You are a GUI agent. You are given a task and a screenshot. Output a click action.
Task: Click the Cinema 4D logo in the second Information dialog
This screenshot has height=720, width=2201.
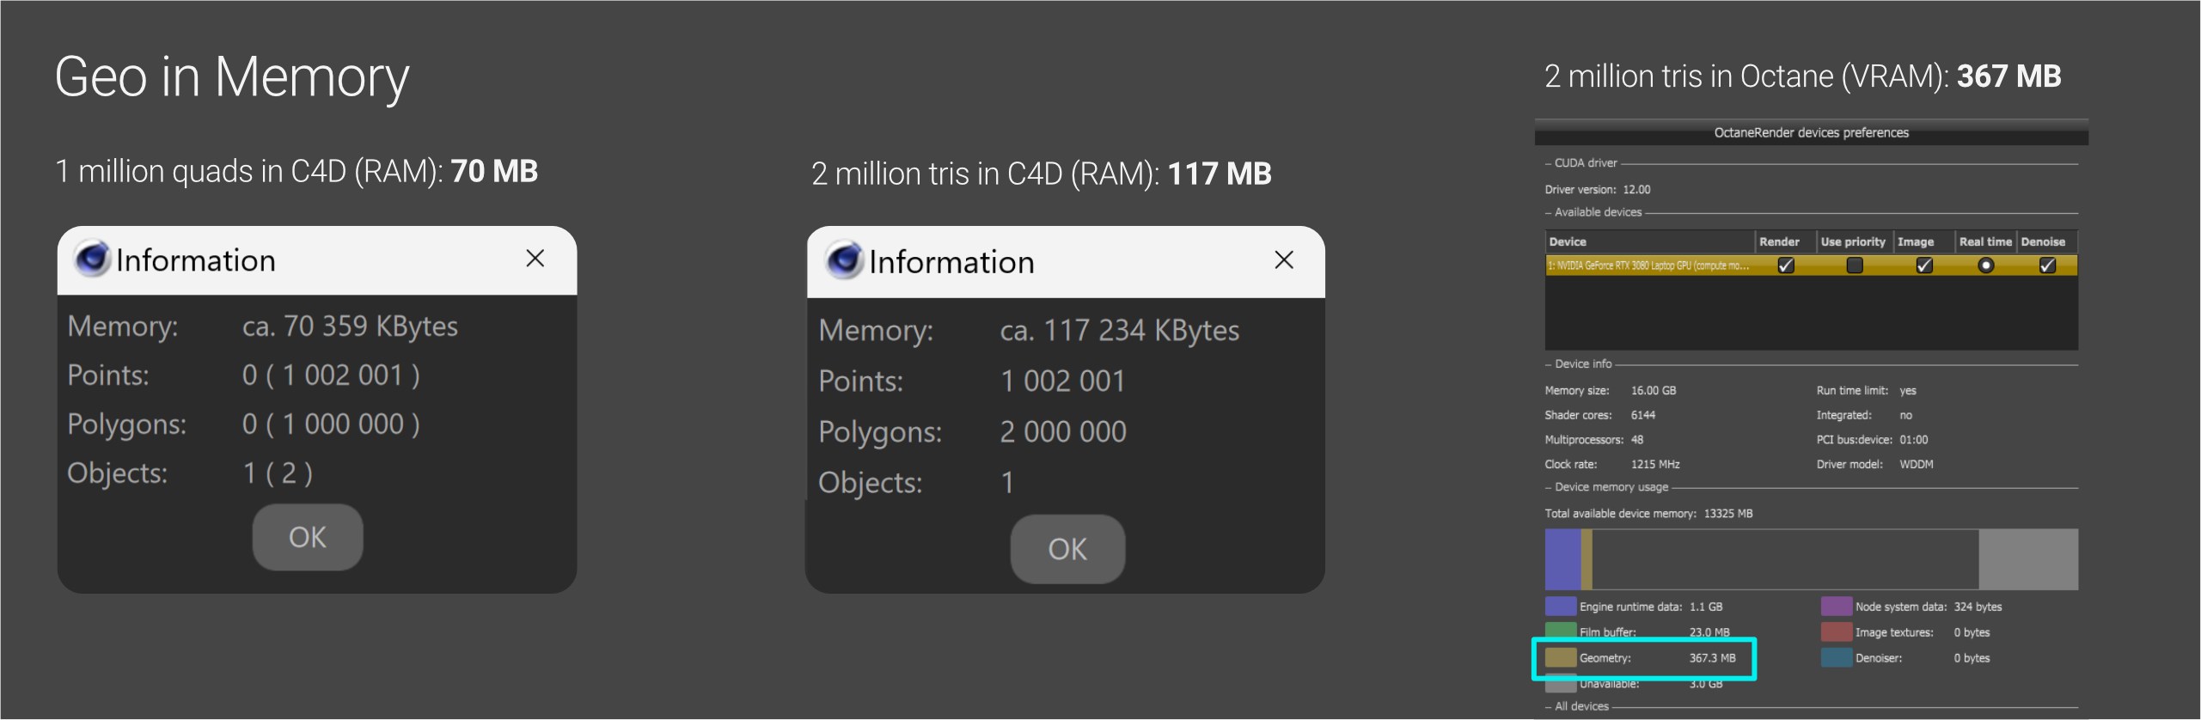[x=843, y=260]
